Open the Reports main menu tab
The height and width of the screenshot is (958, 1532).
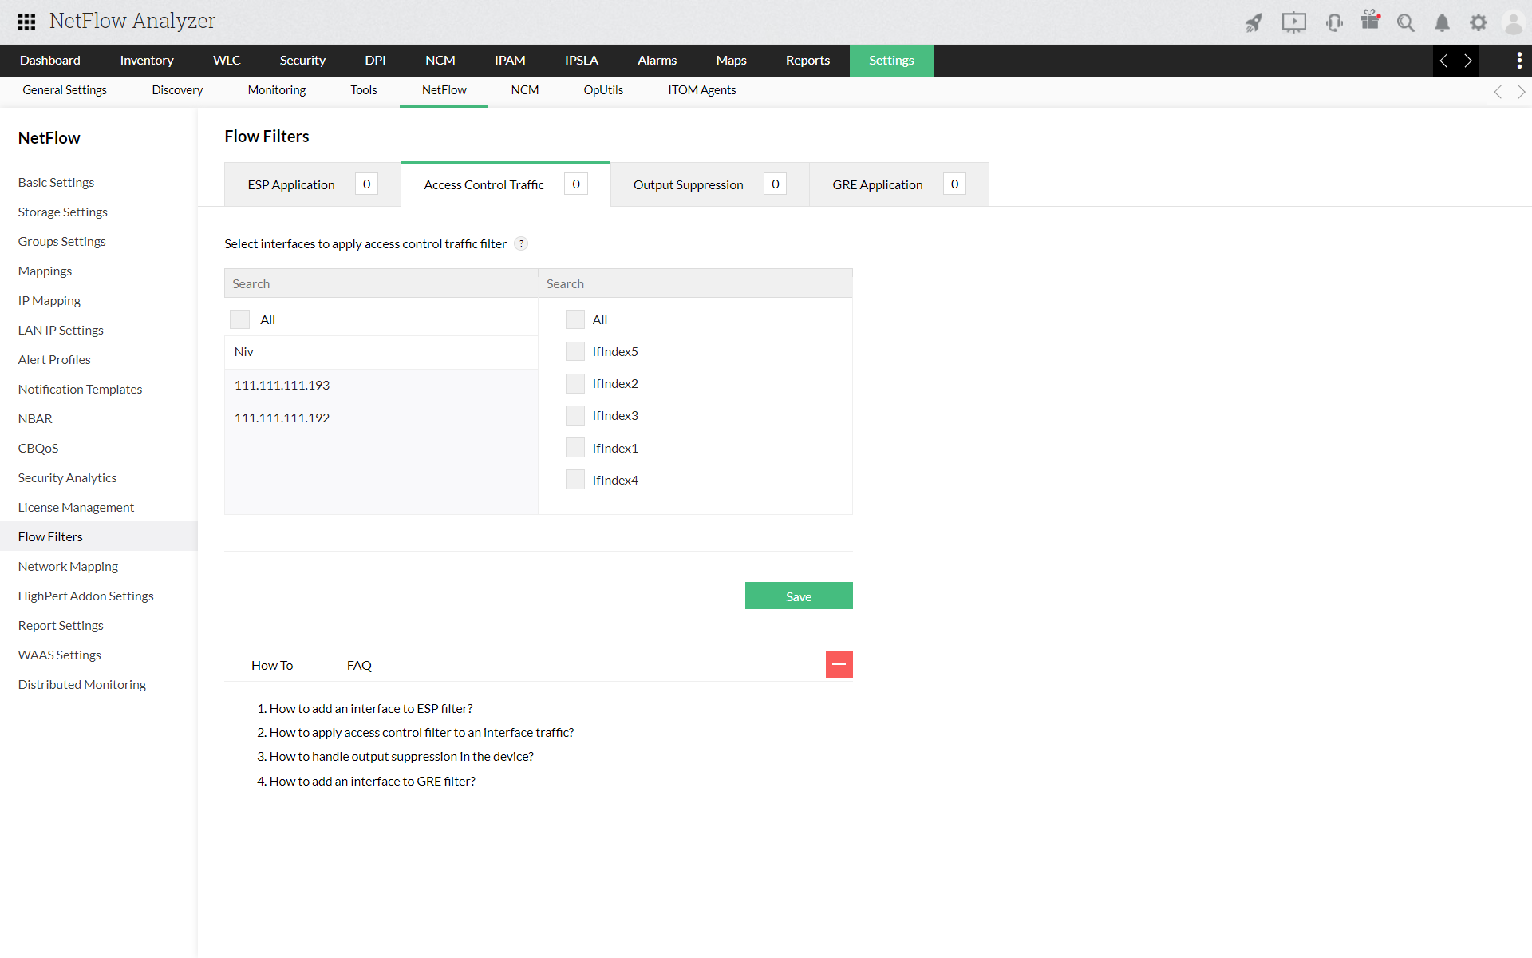[807, 61]
